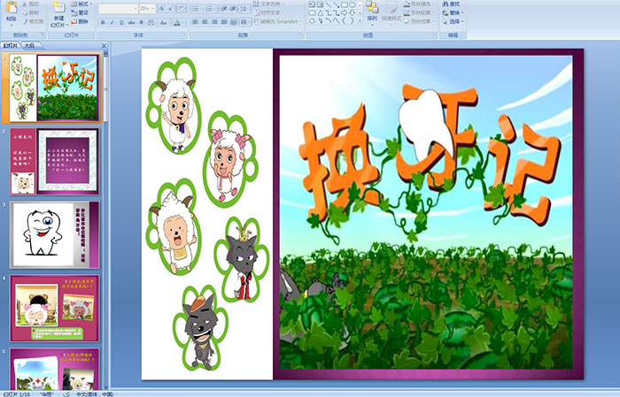
Task: Apply numbered list formatting
Action: (x=211, y=9)
